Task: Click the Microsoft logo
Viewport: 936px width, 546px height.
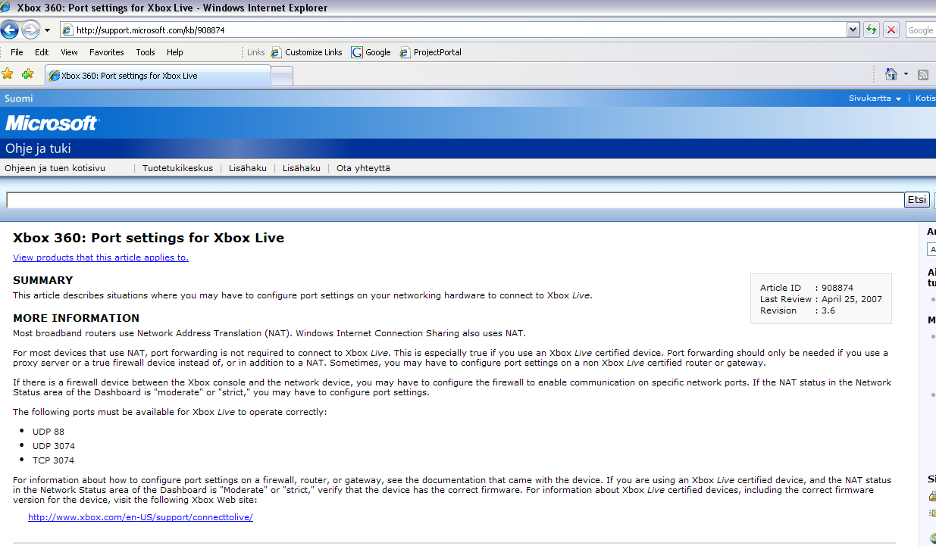Action: click(52, 123)
